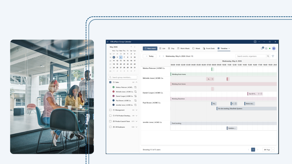
Task: Click the title bar more options dots
Action: 259,42
